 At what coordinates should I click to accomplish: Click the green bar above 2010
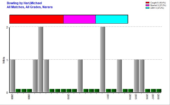pyautogui.click(x=69, y=91)
